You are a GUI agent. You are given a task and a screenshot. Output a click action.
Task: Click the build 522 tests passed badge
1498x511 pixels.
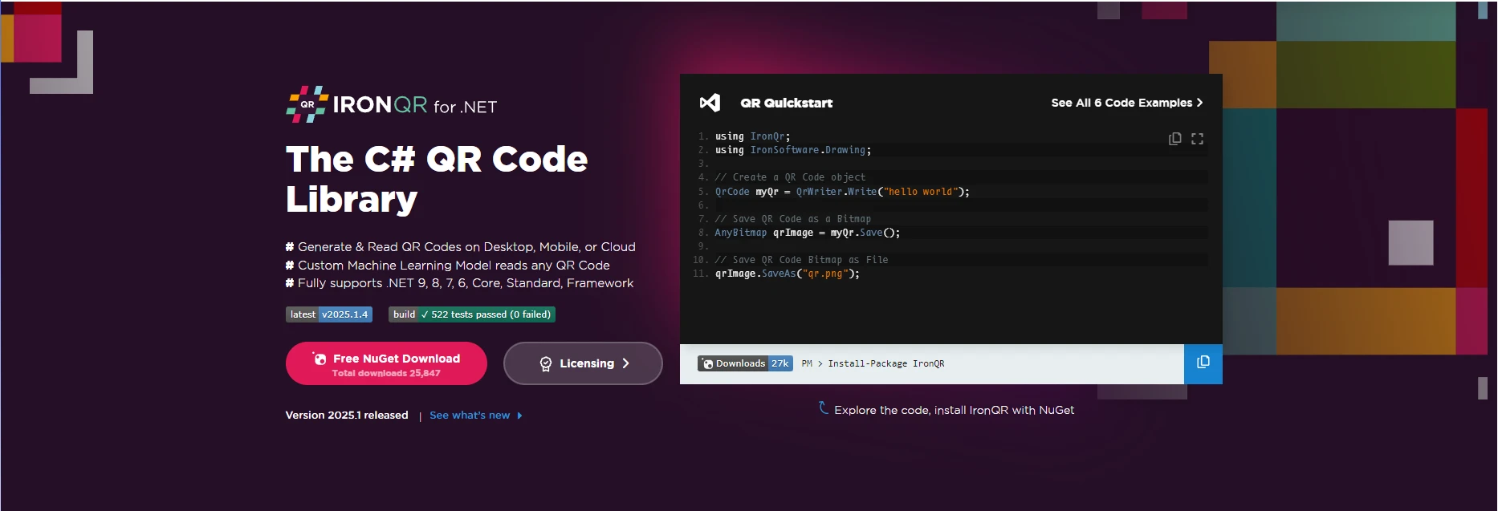click(471, 314)
